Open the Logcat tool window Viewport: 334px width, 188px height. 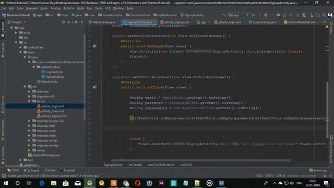(x=32, y=170)
